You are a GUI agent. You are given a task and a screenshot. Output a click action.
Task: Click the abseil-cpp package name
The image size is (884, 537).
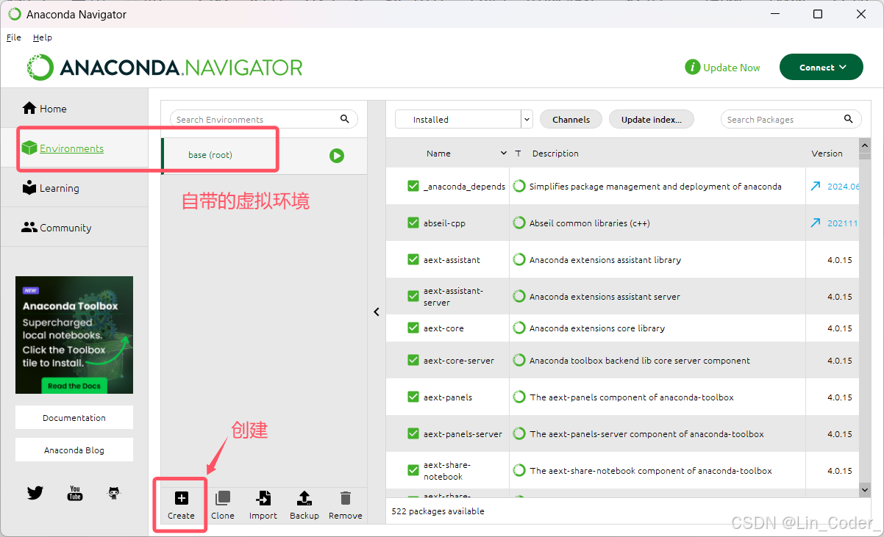click(x=444, y=223)
